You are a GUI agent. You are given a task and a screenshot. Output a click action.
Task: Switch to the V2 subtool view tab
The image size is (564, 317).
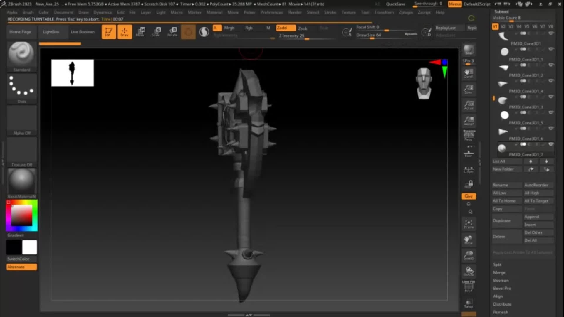(x=503, y=26)
